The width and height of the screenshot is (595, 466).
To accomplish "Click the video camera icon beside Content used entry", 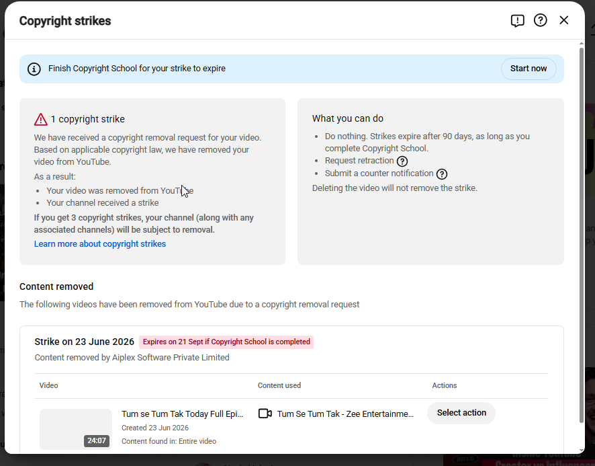I will pyautogui.click(x=265, y=414).
